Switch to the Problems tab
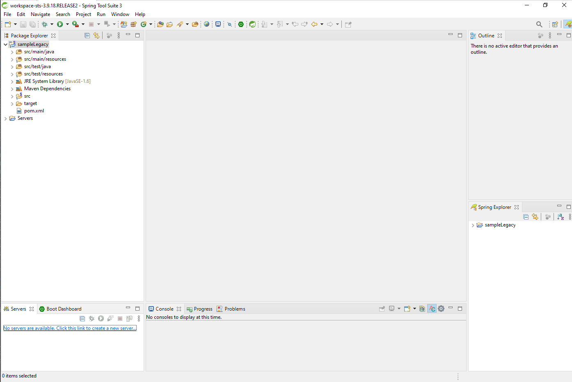 231,309
